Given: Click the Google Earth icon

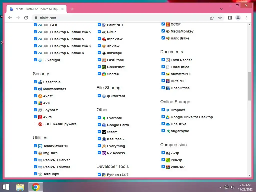Looking at the screenshot, I should point(104,125).
